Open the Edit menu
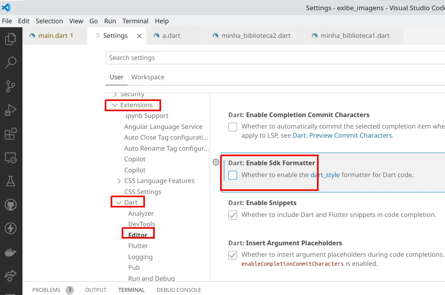The height and width of the screenshot is (295, 445). point(24,21)
